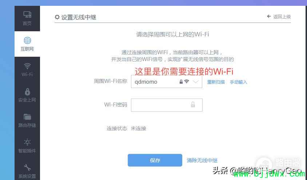Click the smart plugins bulb icon
Image resolution: width=307 pixels, height=180 pixels.
27,142
